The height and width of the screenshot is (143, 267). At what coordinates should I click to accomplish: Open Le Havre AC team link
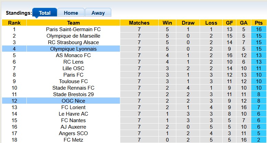point(74,114)
